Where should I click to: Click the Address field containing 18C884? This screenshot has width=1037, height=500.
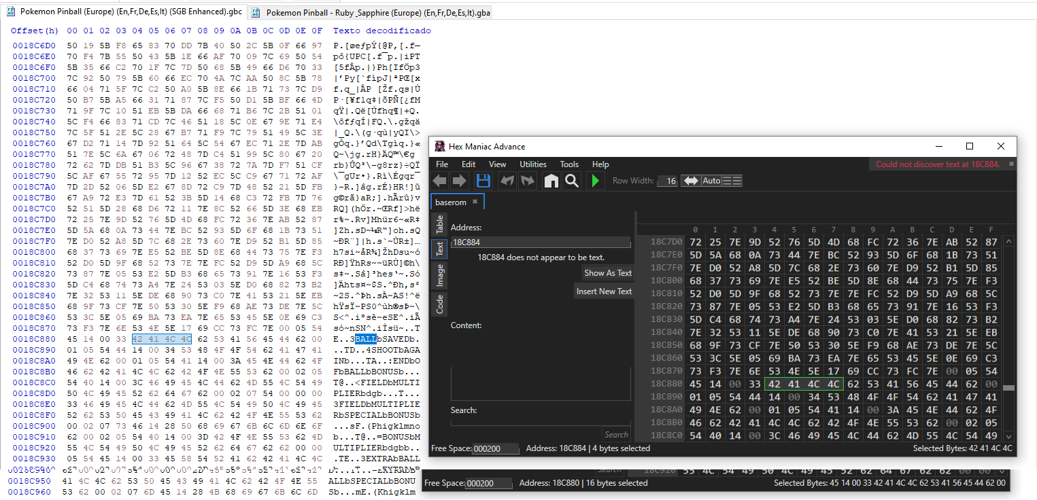tap(541, 243)
